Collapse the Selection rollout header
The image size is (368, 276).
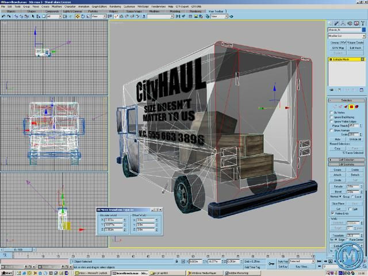pos(346,100)
